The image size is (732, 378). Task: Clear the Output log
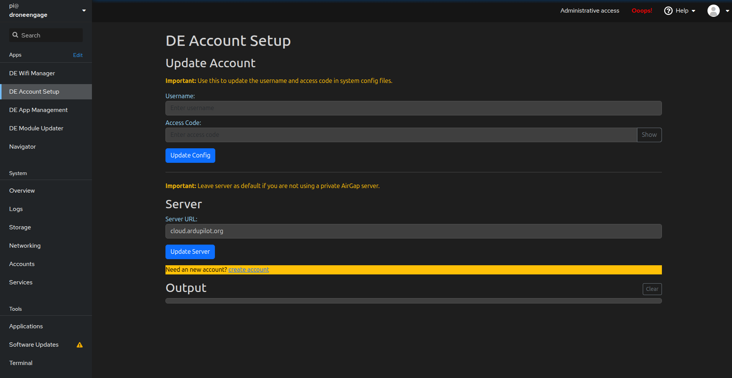652,289
